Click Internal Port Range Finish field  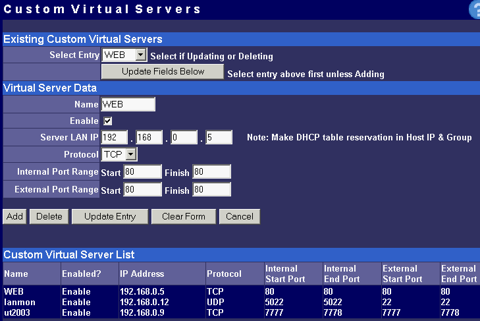[211, 172]
